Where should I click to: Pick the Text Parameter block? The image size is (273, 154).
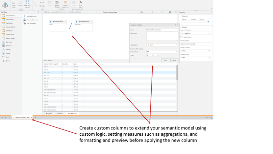[x=30, y=23]
